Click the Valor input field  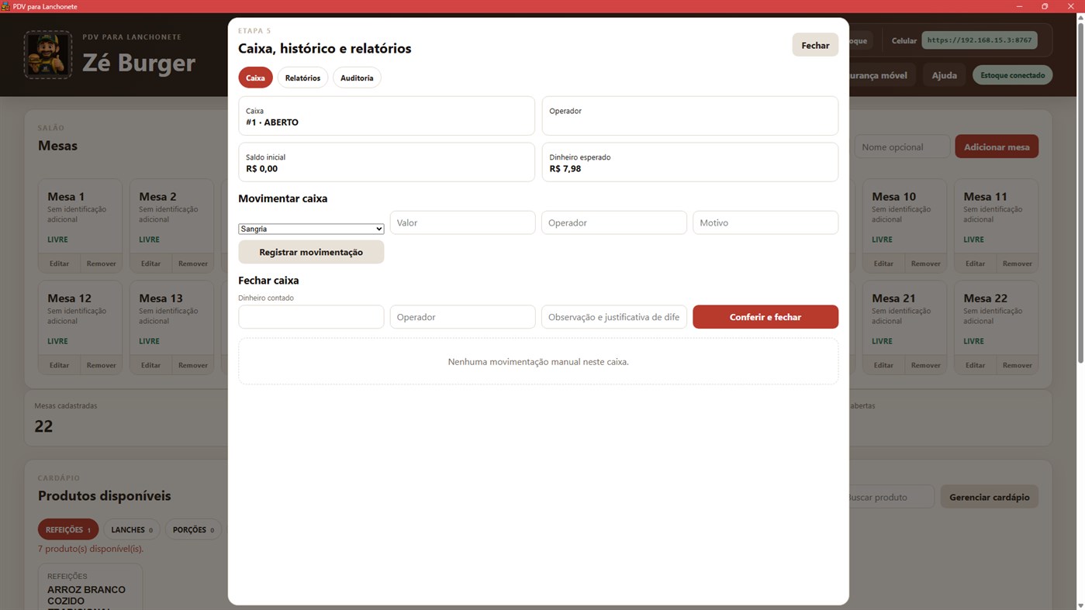462,222
